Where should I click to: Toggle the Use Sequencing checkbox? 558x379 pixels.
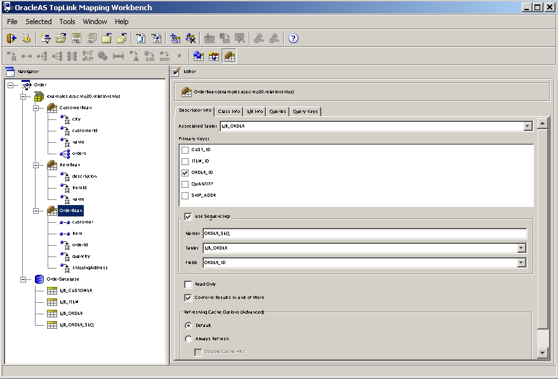point(189,216)
